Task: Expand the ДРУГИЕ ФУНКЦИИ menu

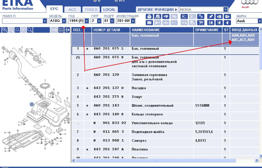Action: [157, 10]
